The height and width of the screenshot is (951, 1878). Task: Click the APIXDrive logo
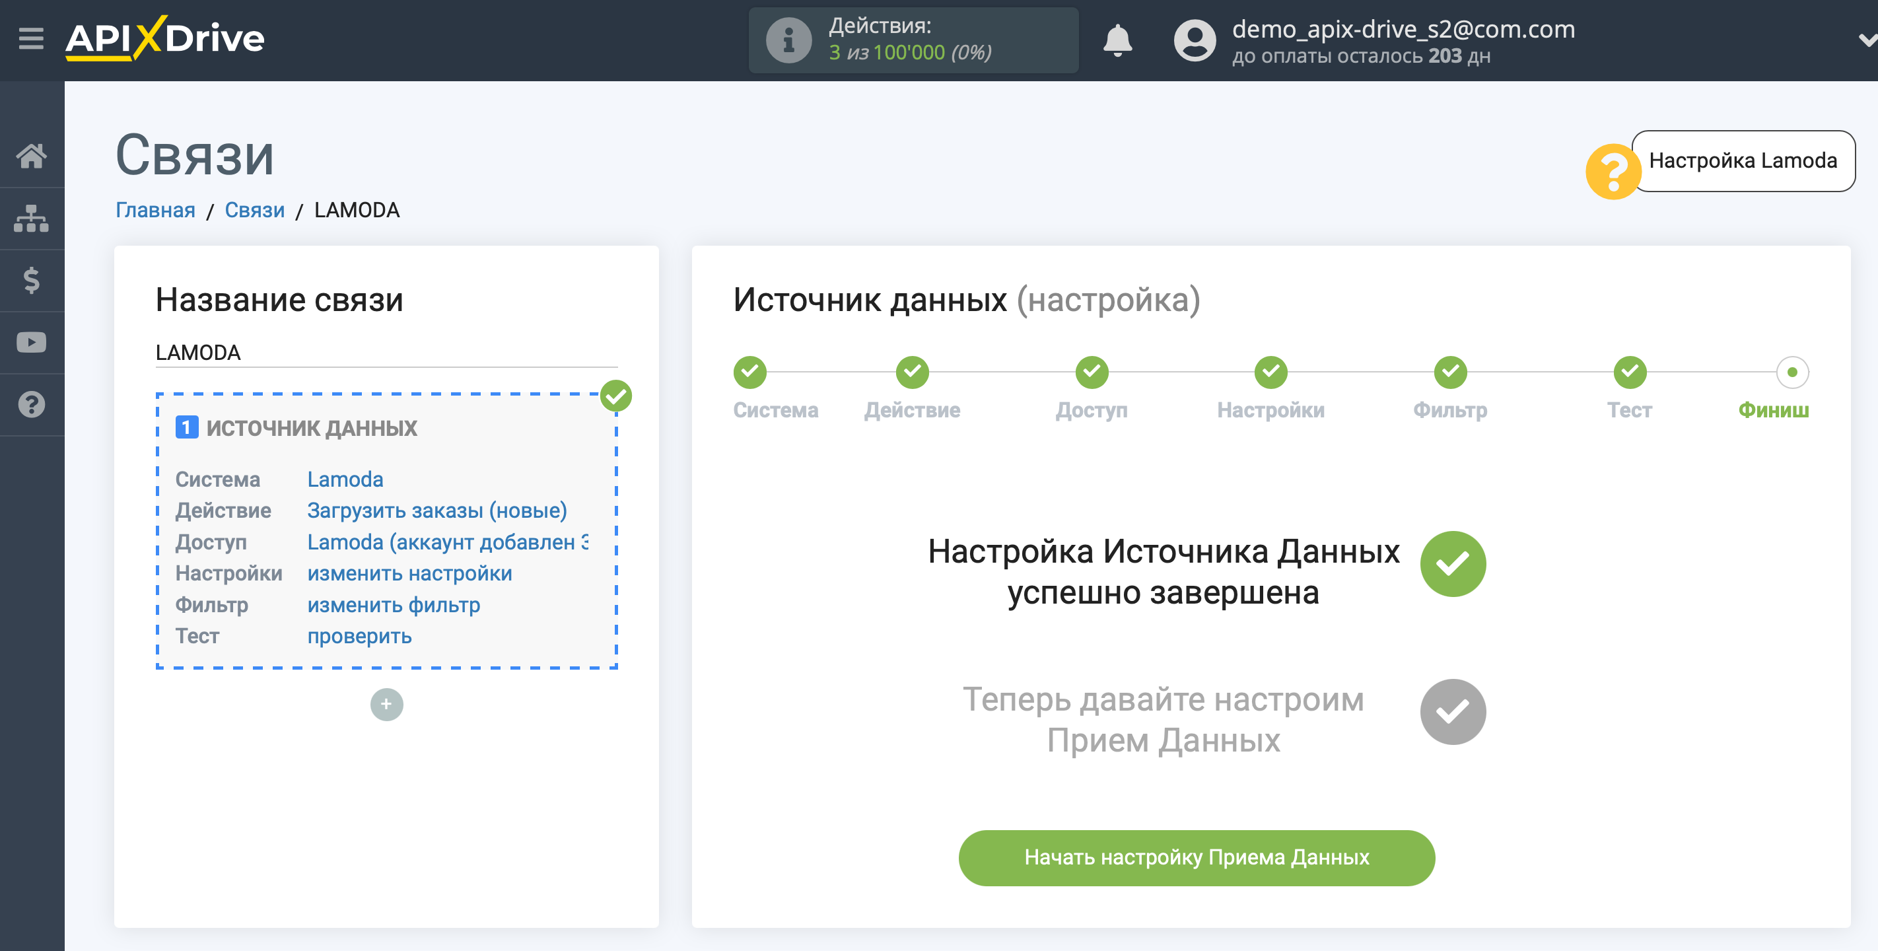(165, 38)
